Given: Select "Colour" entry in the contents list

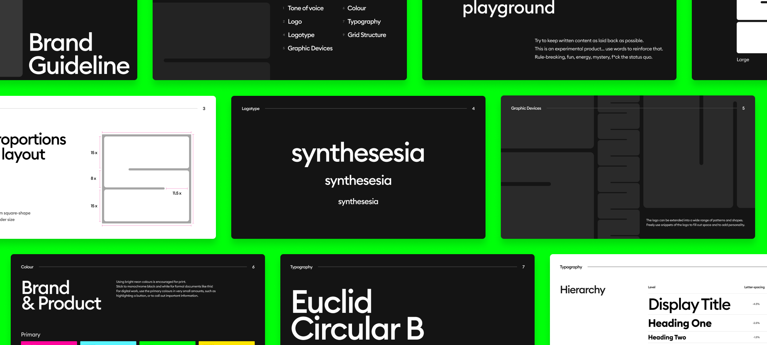Looking at the screenshot, I should (x=357, y=8).
